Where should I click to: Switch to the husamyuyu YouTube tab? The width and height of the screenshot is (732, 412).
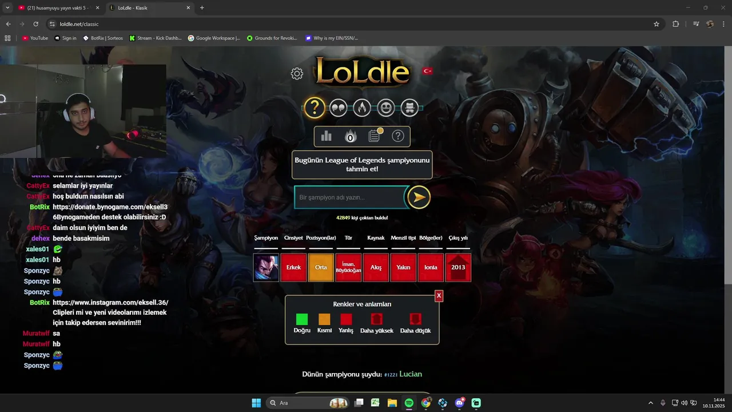pos(58,8)
